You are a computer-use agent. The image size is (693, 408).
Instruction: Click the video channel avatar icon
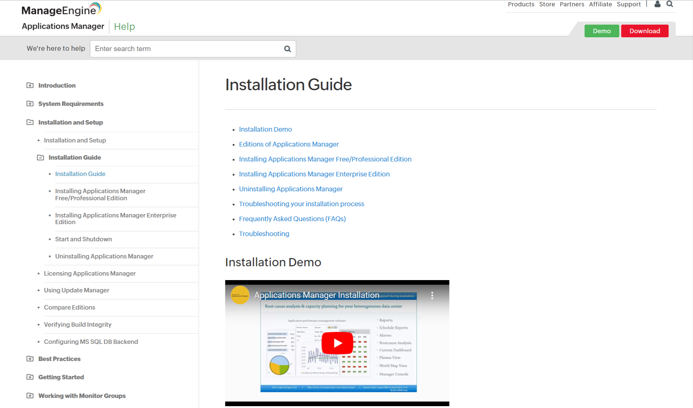pos(240,295)
